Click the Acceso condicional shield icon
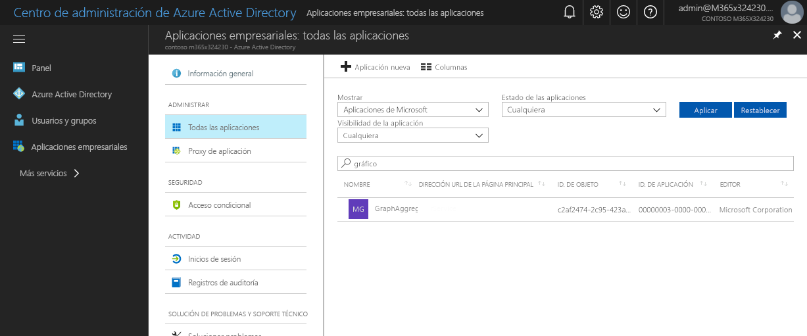Screen dimensions: 807x336 (x=176, y=204)
